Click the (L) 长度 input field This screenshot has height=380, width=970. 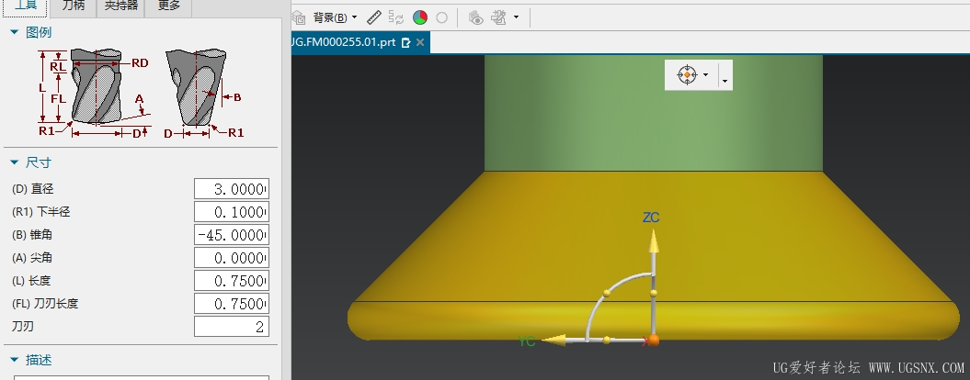coord(232,281)
